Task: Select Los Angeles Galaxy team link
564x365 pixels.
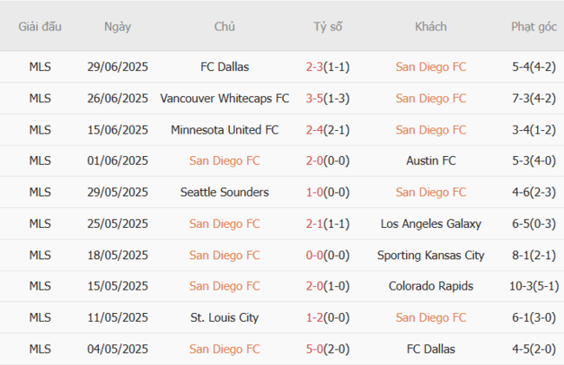Action: click(430, 223)
